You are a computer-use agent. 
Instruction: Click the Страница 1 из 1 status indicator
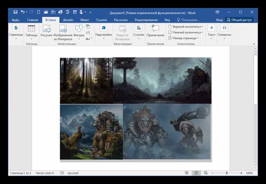point(20,173)
